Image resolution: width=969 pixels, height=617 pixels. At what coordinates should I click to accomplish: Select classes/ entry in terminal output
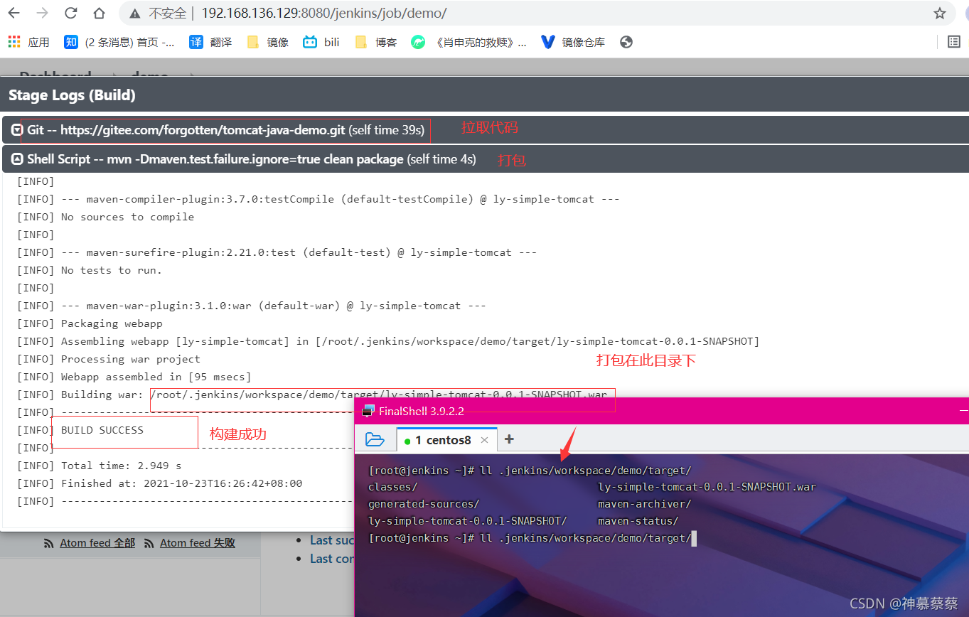(392, 487)
